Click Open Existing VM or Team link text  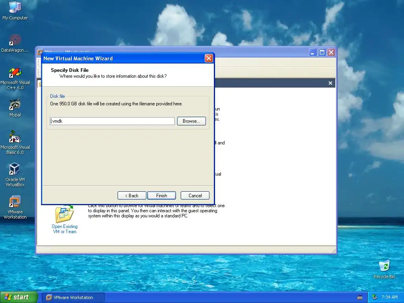click(64, 229)
